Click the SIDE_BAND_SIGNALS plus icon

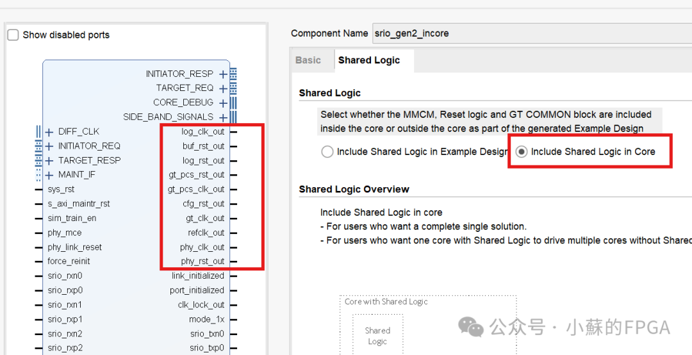[223, 117]
